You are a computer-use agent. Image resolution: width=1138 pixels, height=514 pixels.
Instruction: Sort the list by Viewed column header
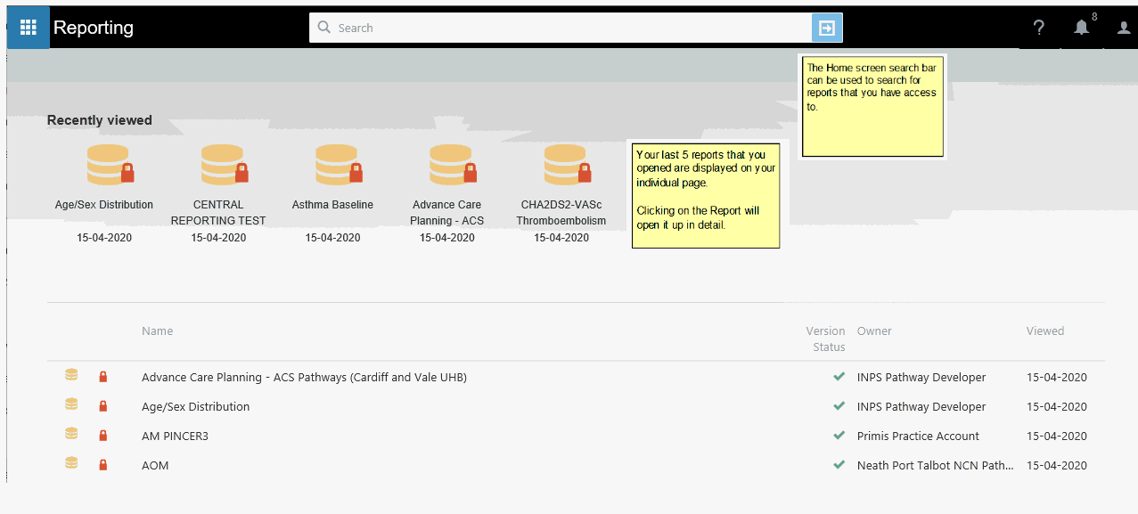[x=1044, y=331]
